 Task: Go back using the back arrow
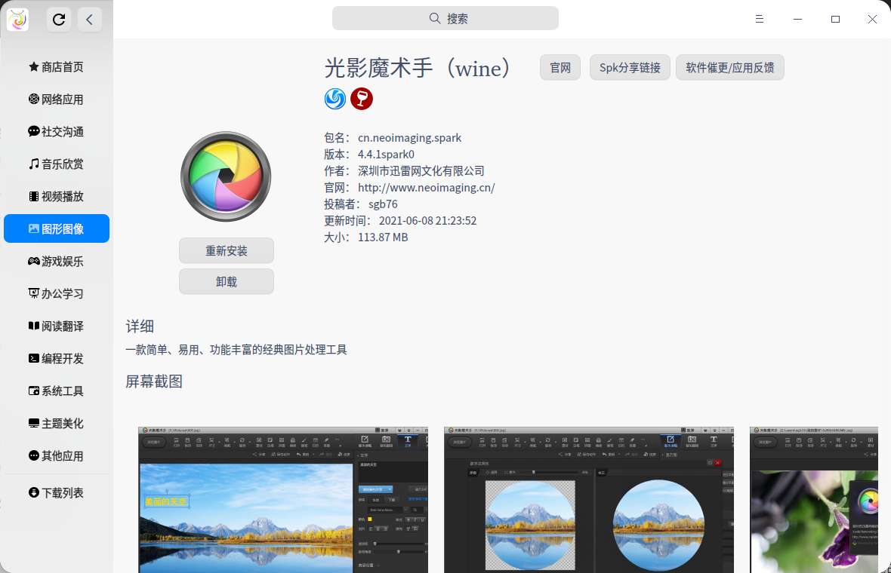pos(89,20)
